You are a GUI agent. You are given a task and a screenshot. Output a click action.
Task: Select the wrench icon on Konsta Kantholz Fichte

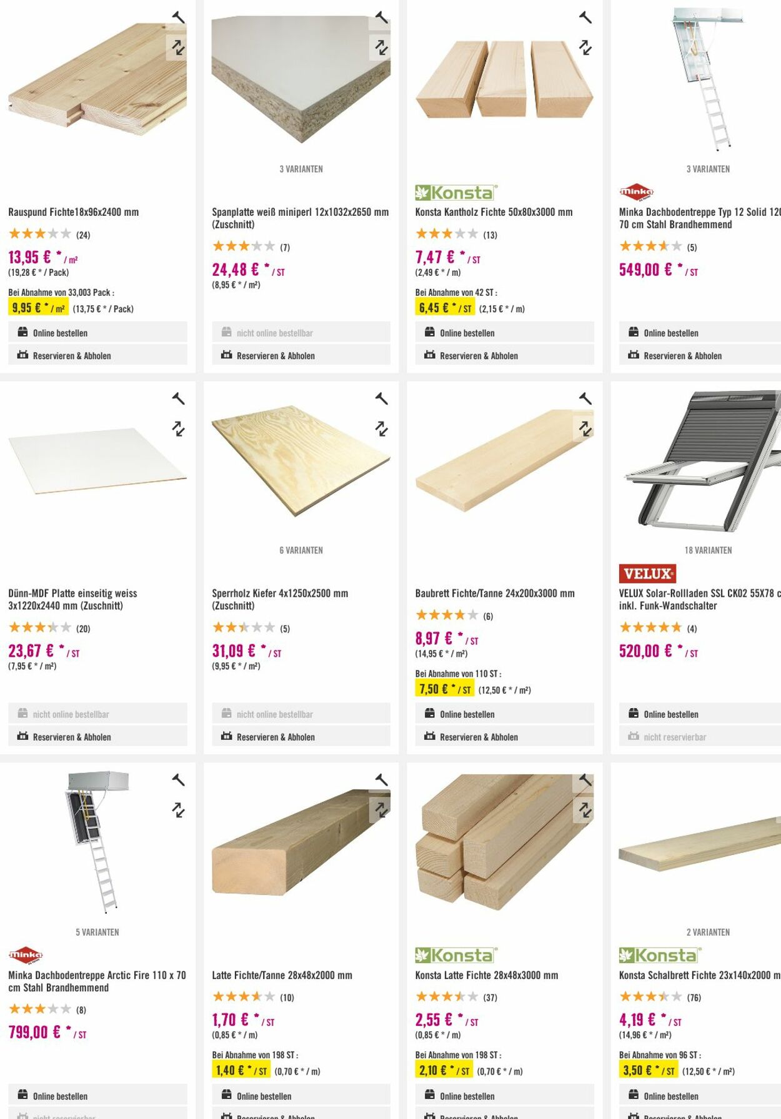pos(585,17)
